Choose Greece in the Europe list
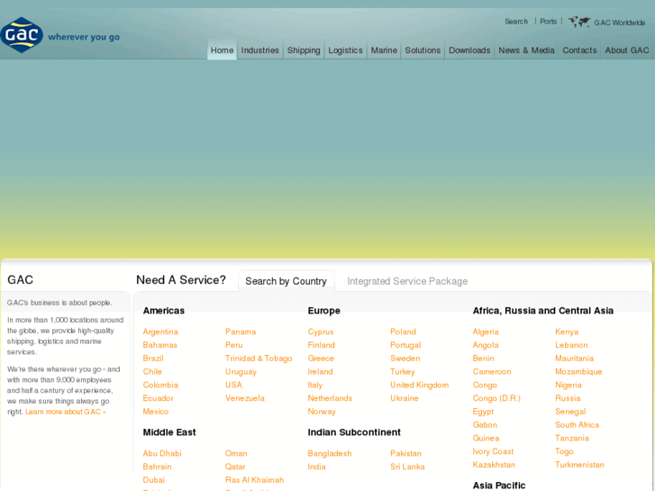 321,359
